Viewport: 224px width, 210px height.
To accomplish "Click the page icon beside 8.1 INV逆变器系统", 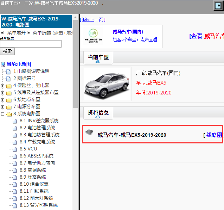I will 14,121.
